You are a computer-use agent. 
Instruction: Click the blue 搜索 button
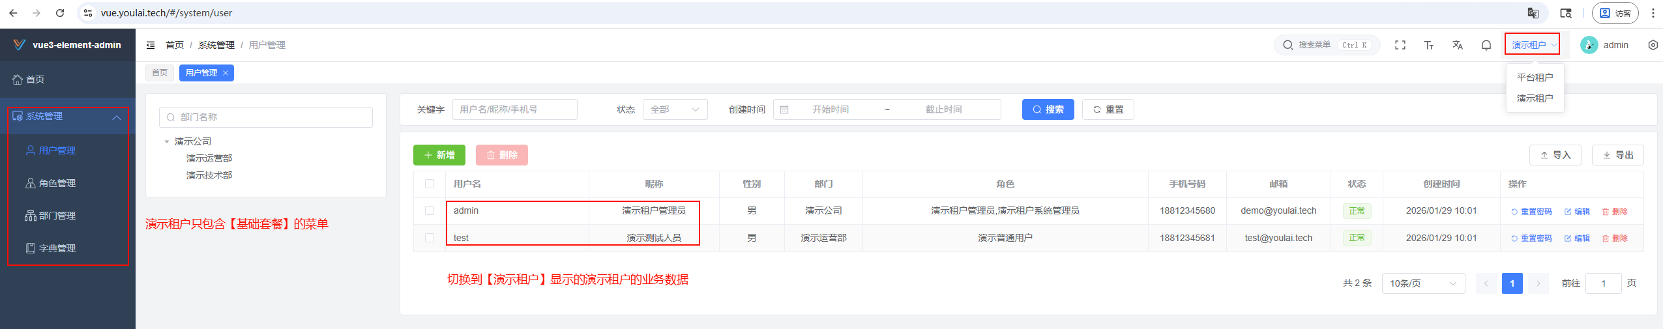tap(1048, 109)
